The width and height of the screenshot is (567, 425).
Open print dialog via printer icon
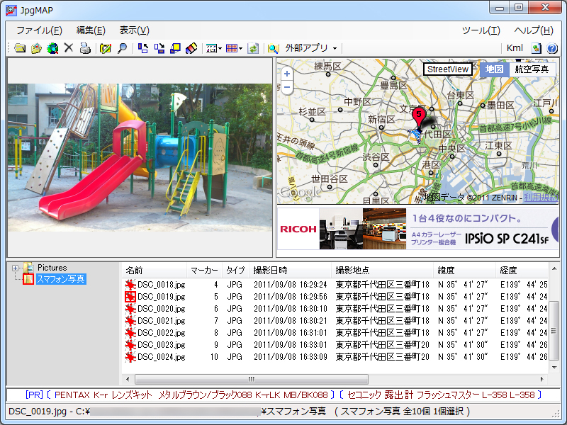coord(84,48)
